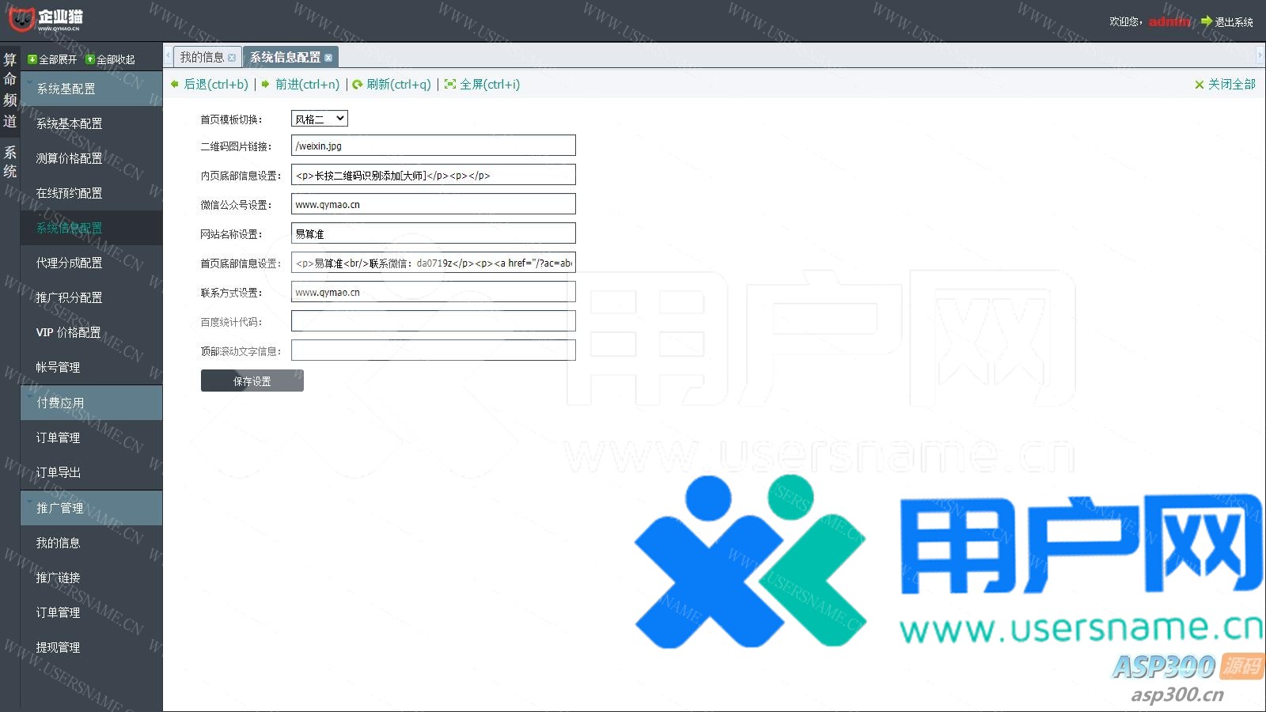Screen dimensions: 1266x712
Task: Click the 后退 back arrow icon
Action: click(x=175, y=84)
